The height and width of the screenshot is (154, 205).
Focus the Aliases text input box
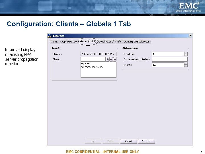[x=93, y=59]
